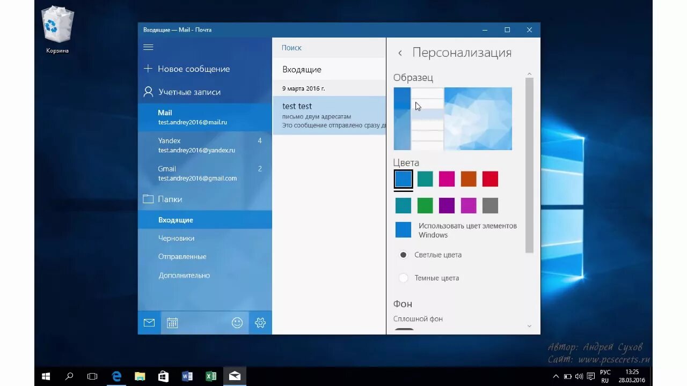Open the Action Center notification icon
This screenshot has height=386, width=687.
[x=591, y=376]
